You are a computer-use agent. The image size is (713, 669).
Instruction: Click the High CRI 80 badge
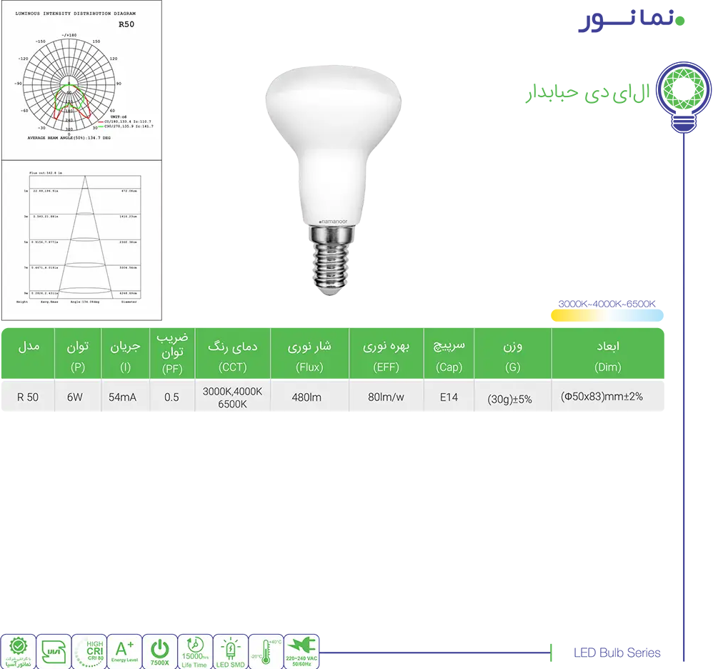(x=89, y=651)
